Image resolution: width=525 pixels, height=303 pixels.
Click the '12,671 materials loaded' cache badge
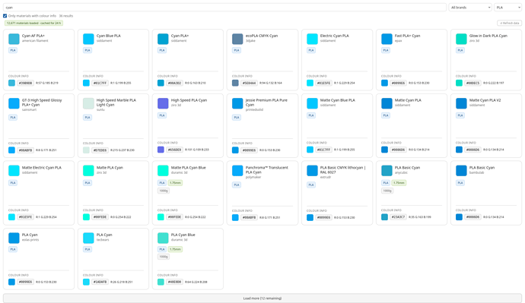[33, 23]
